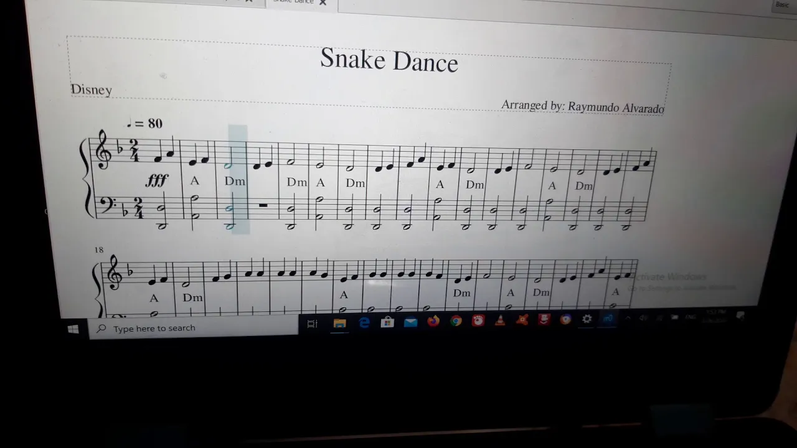Image resolution: width=797 pixels, height=448 pixels.
Task: Select the 'Dm' chord symbol under the highlighted measure
Action: (235, 181)
